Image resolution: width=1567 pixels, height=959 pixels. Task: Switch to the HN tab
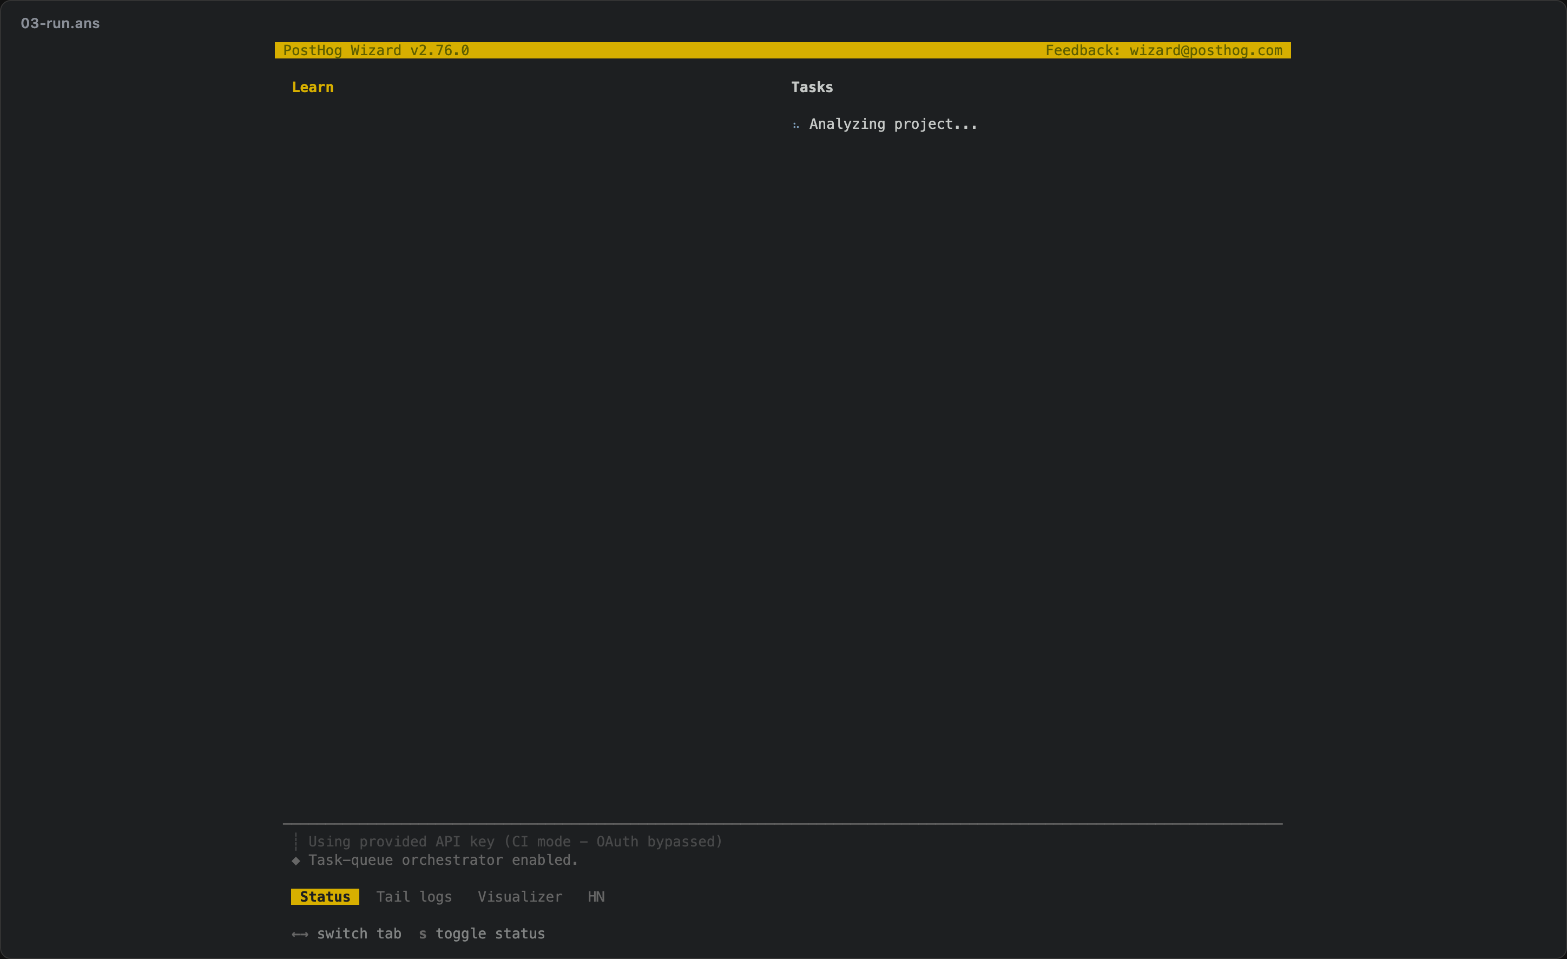pyautogui.click(x=596, y=897)
